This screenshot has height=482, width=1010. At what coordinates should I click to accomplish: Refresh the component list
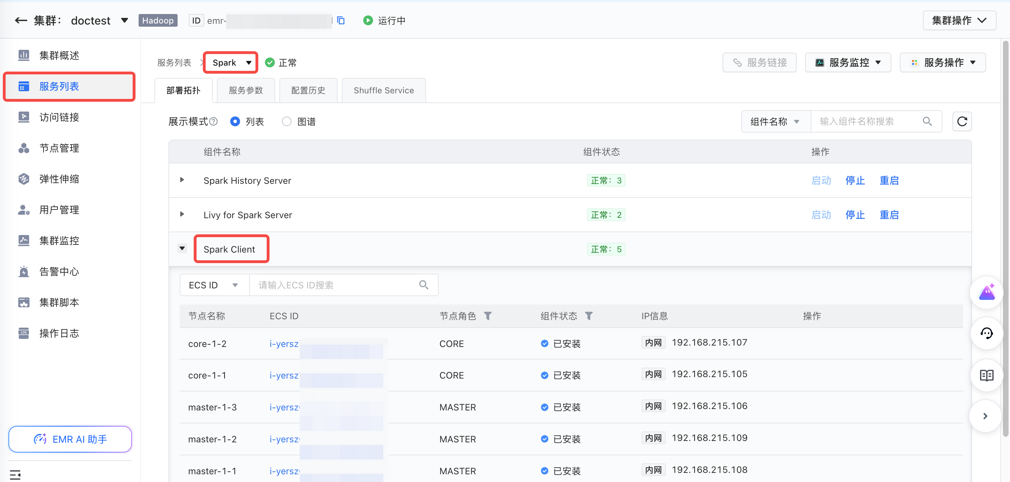[x=962, y=121]
